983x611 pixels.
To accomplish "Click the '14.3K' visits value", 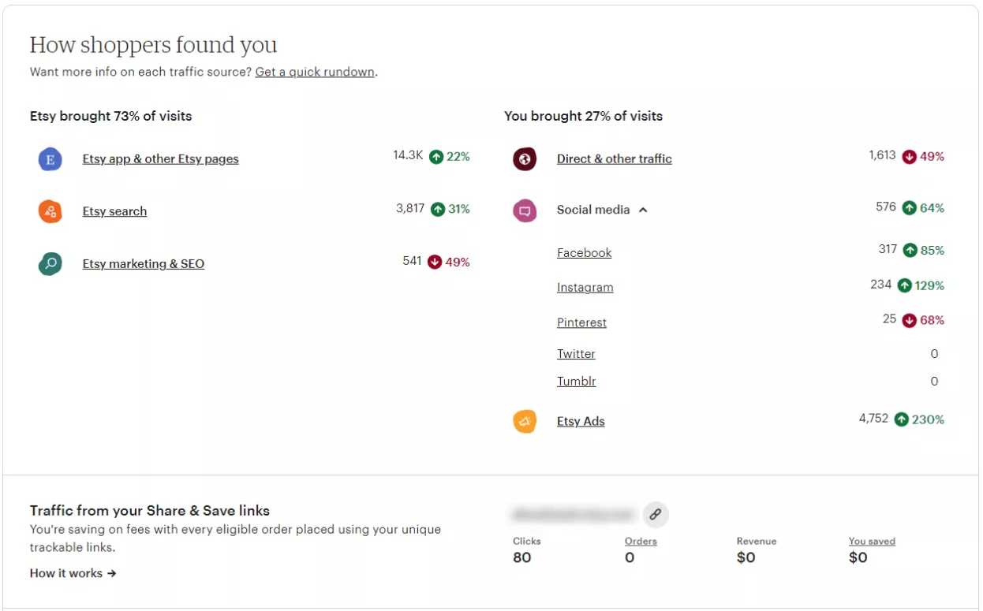I will coord(408,155).
